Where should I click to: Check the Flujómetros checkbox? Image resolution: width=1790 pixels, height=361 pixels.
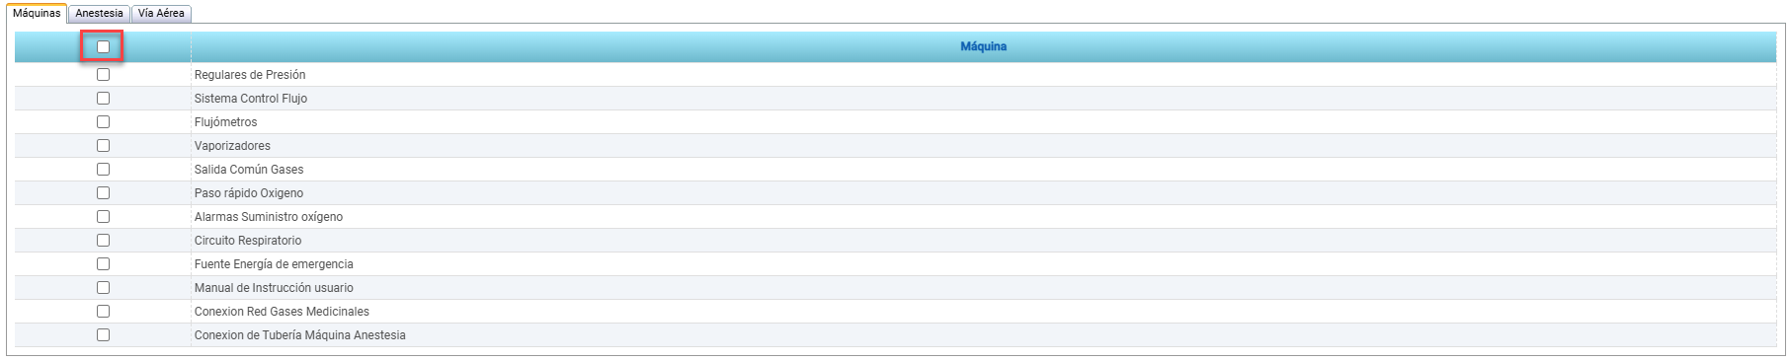click(103, 121)
